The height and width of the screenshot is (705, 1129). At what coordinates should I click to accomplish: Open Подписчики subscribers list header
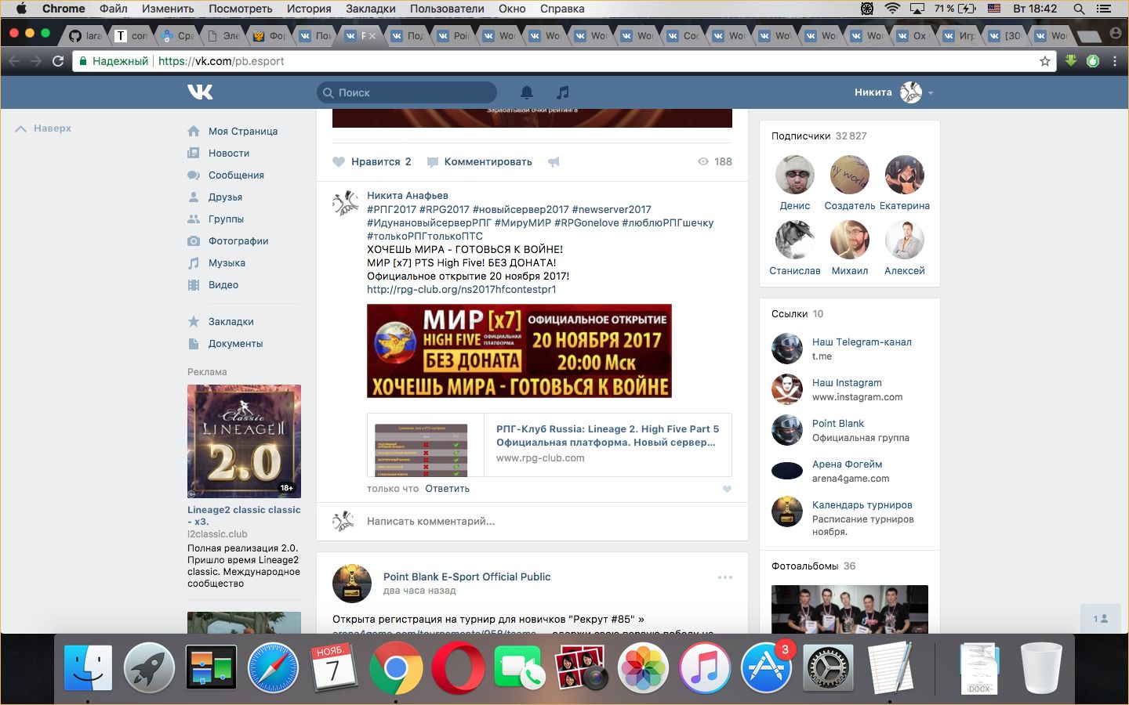[819, 136]
